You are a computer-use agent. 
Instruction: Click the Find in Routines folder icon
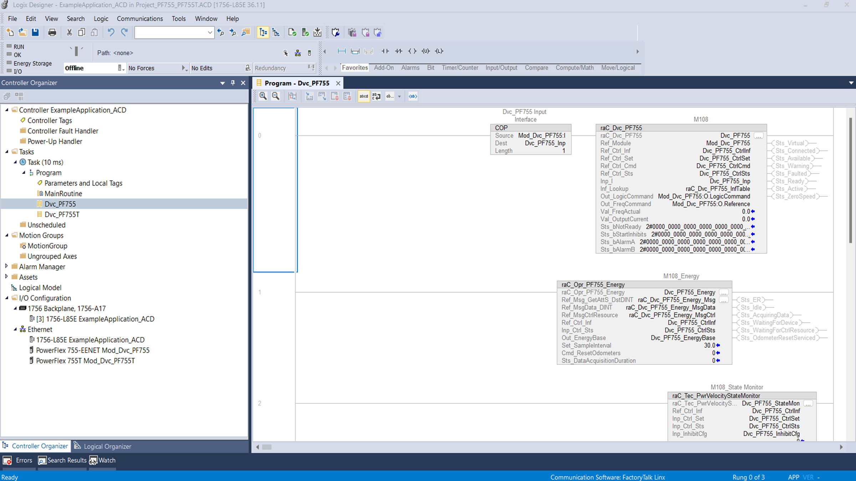[x=246, y=32]
